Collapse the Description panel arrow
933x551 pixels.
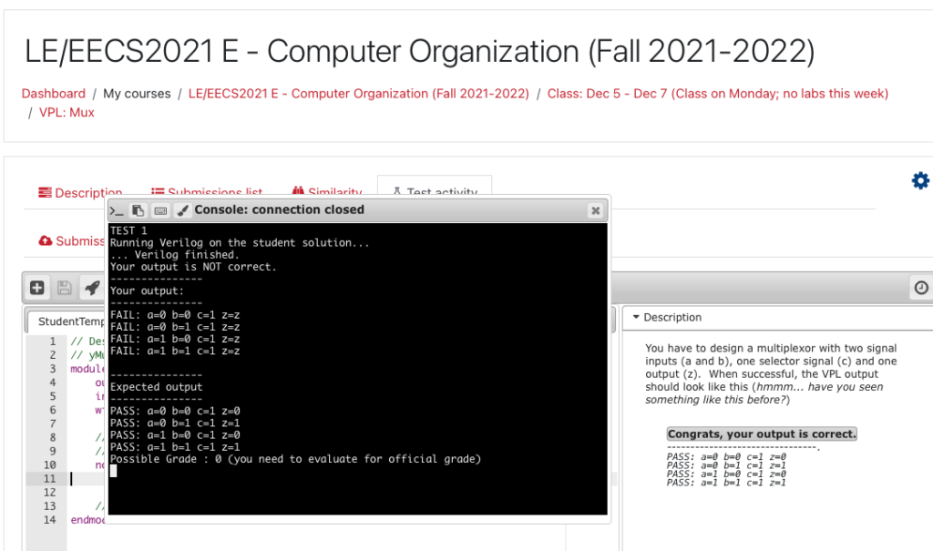coord(636,317)
